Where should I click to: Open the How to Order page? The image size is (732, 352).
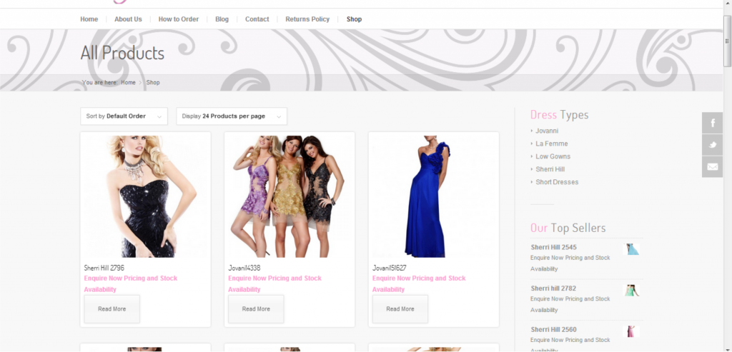(x=178, y=19)
